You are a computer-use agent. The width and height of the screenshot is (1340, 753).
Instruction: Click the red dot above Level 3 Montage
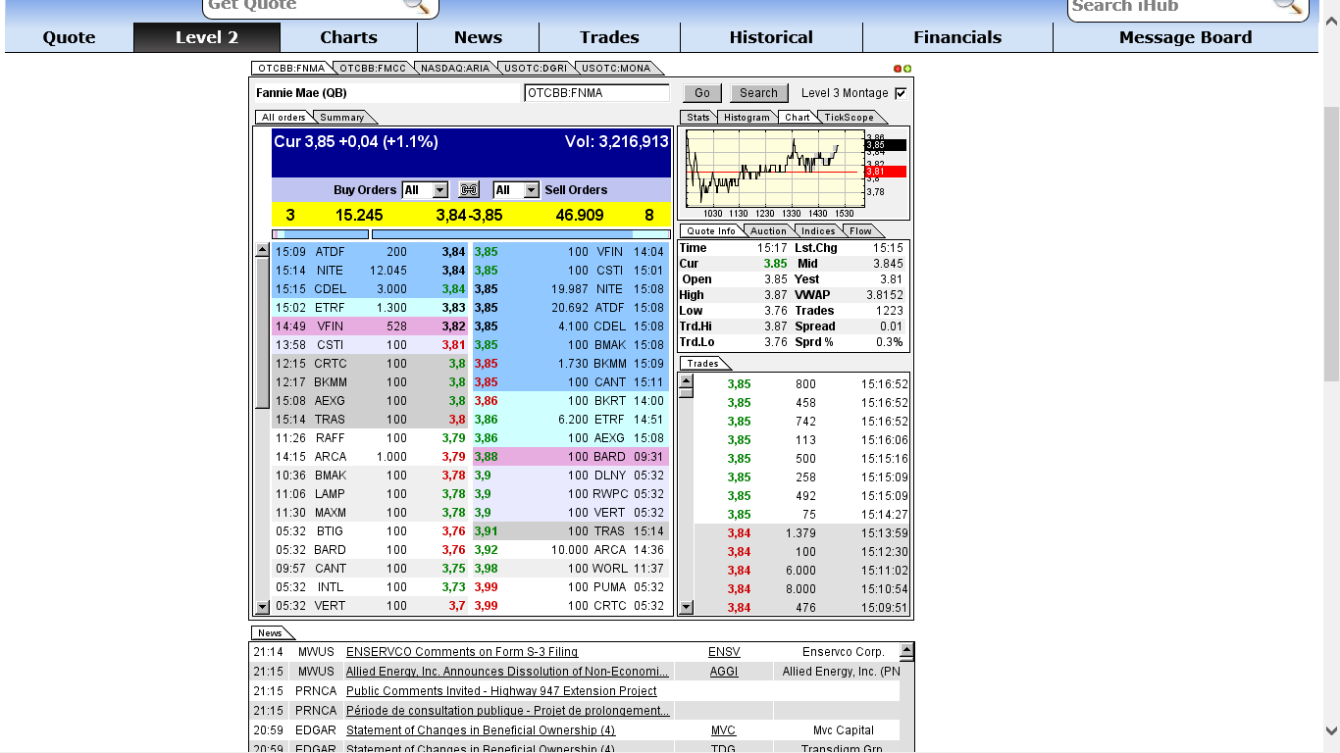[x=898, y=69]
